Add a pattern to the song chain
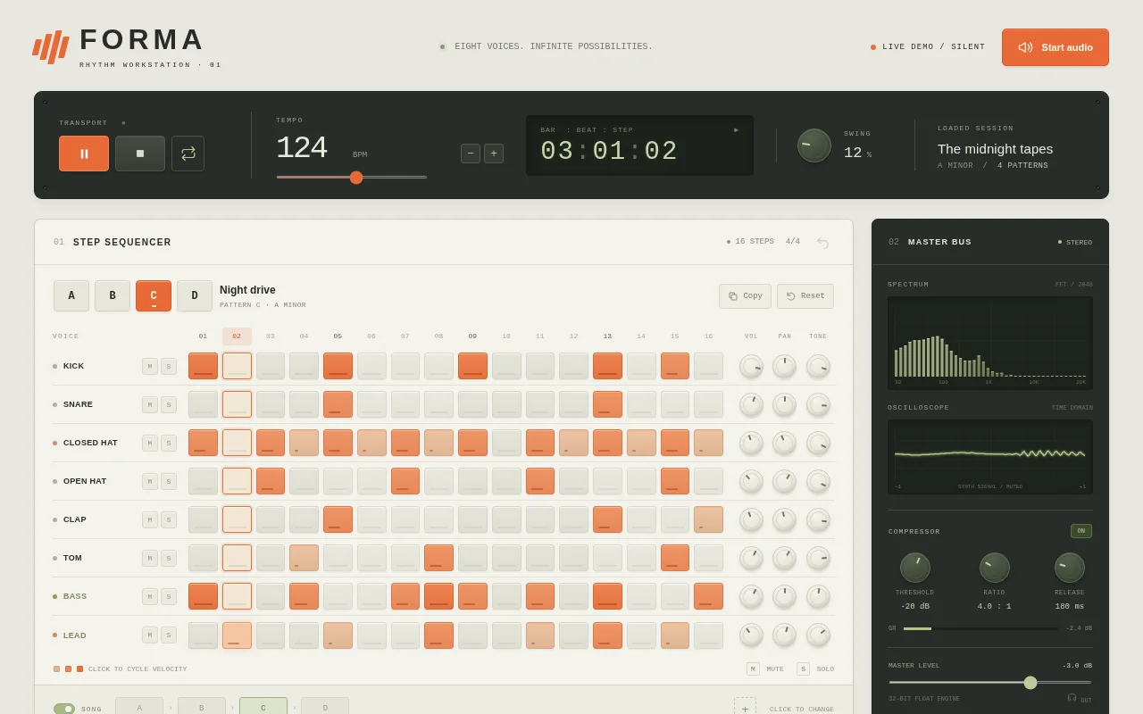The width and height of the screenshot is (1143, 714). [745, 707]
